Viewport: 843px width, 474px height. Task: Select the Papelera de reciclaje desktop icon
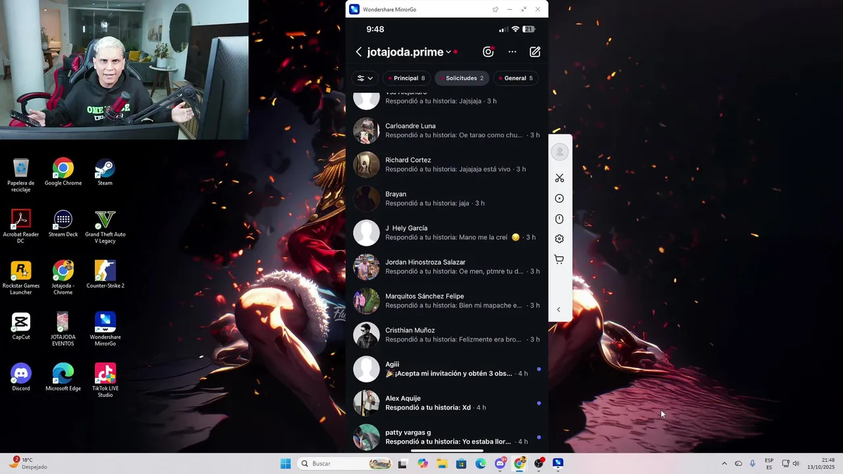[21, 175]
